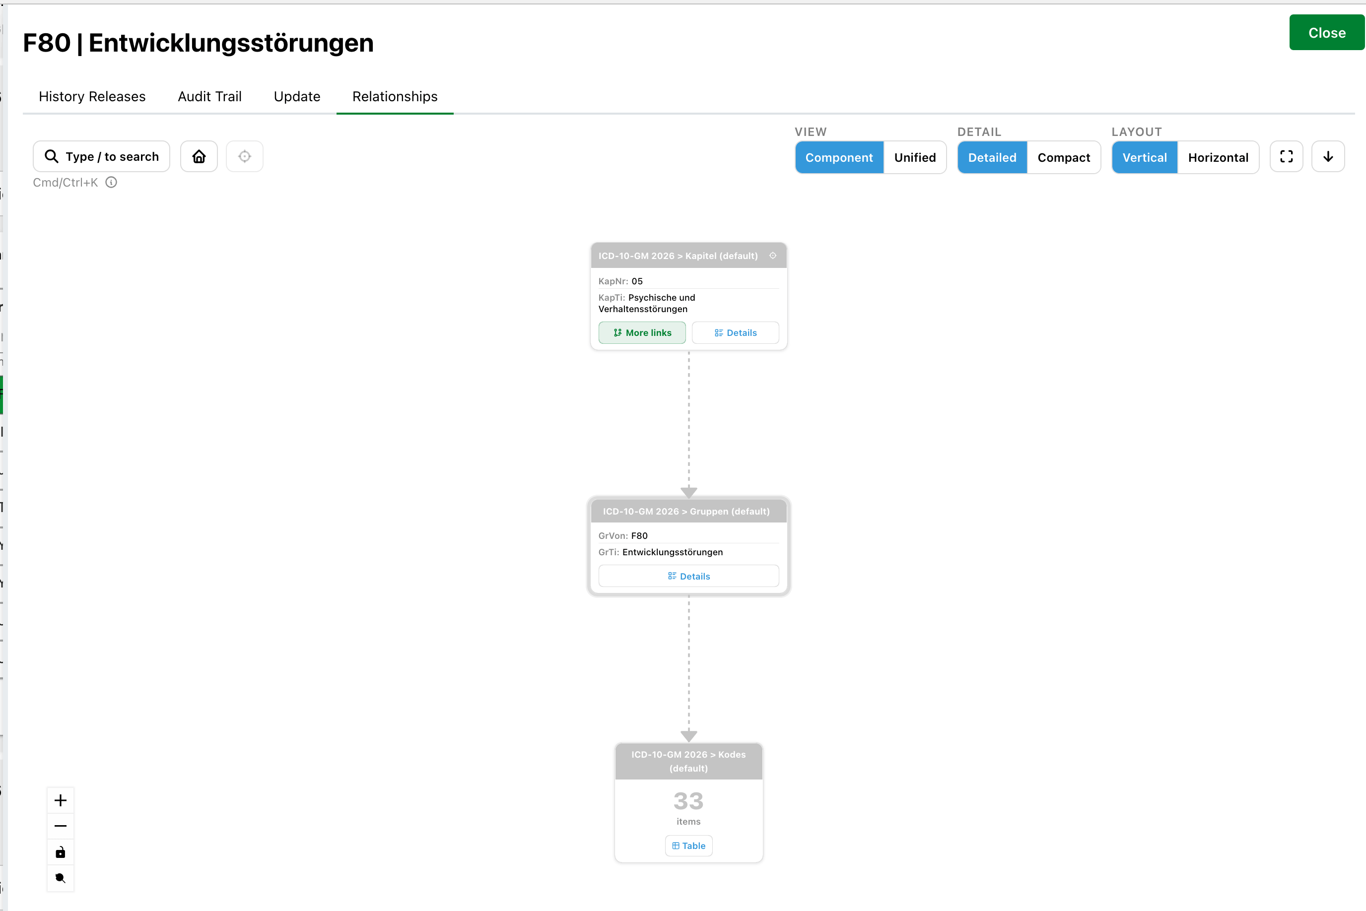Zoom in with the plus icon

pyautogui.click(x=61, y=800)
